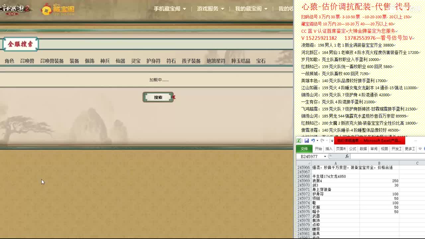
Task: Select the 角色 search category tab
Action: [9, 61]
